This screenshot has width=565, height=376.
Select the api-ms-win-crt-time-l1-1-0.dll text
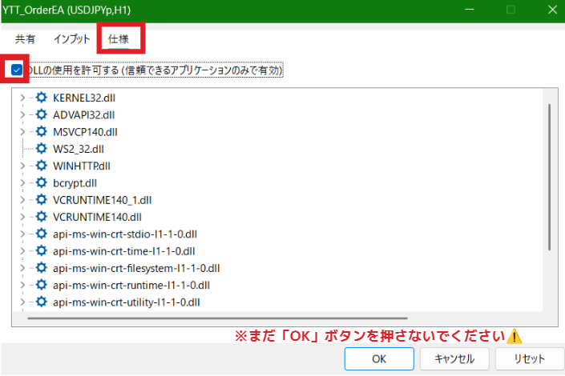(x=124, y=251)
